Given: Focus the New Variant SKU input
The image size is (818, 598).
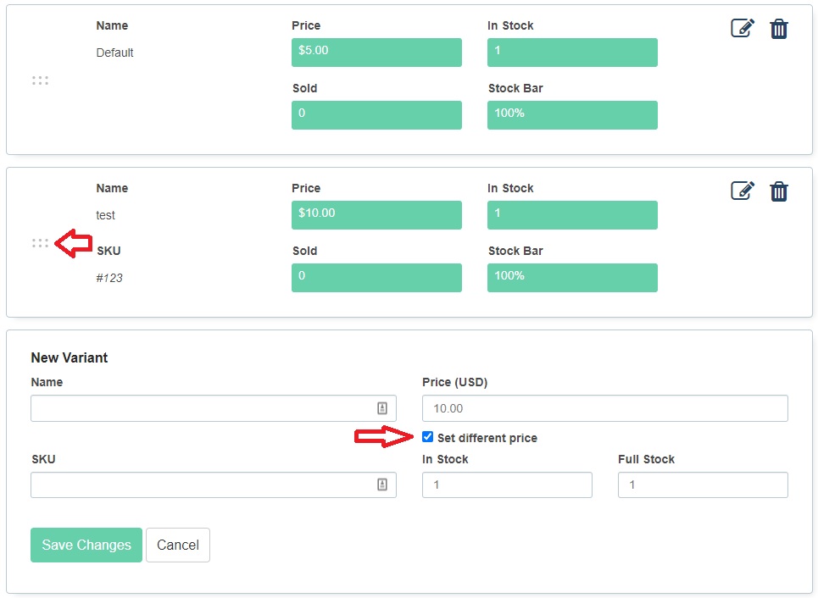Looking at the screenshot, I should pyautogui.click(x=214, y=484).
